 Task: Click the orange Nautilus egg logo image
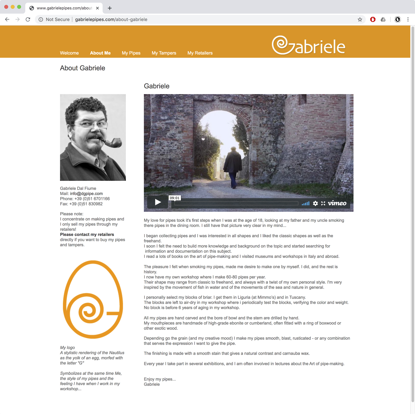(93, 299)
